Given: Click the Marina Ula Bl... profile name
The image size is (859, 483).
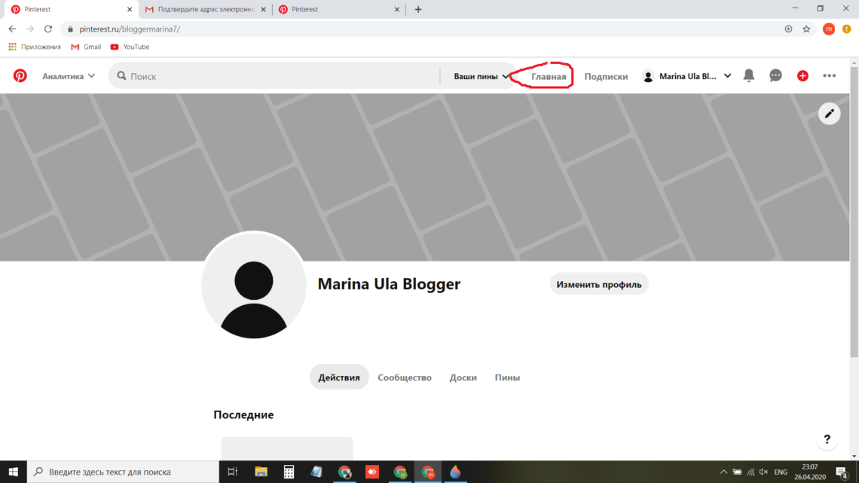Looking at the screenshot, I should click(687, 76).
